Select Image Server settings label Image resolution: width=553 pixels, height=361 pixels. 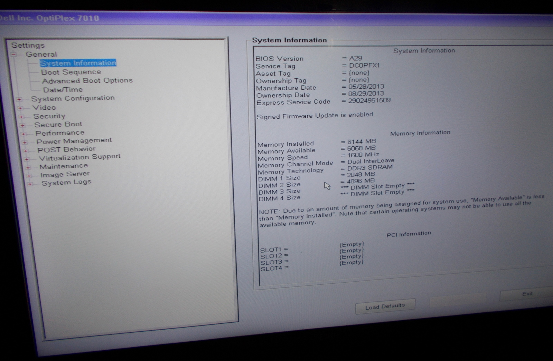tap(65, 174)
